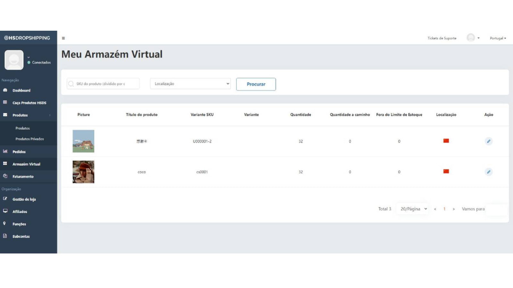Edit the cs0001 variant via pencil icon
The width and height of the screenshot is (513, 288).
489,172
